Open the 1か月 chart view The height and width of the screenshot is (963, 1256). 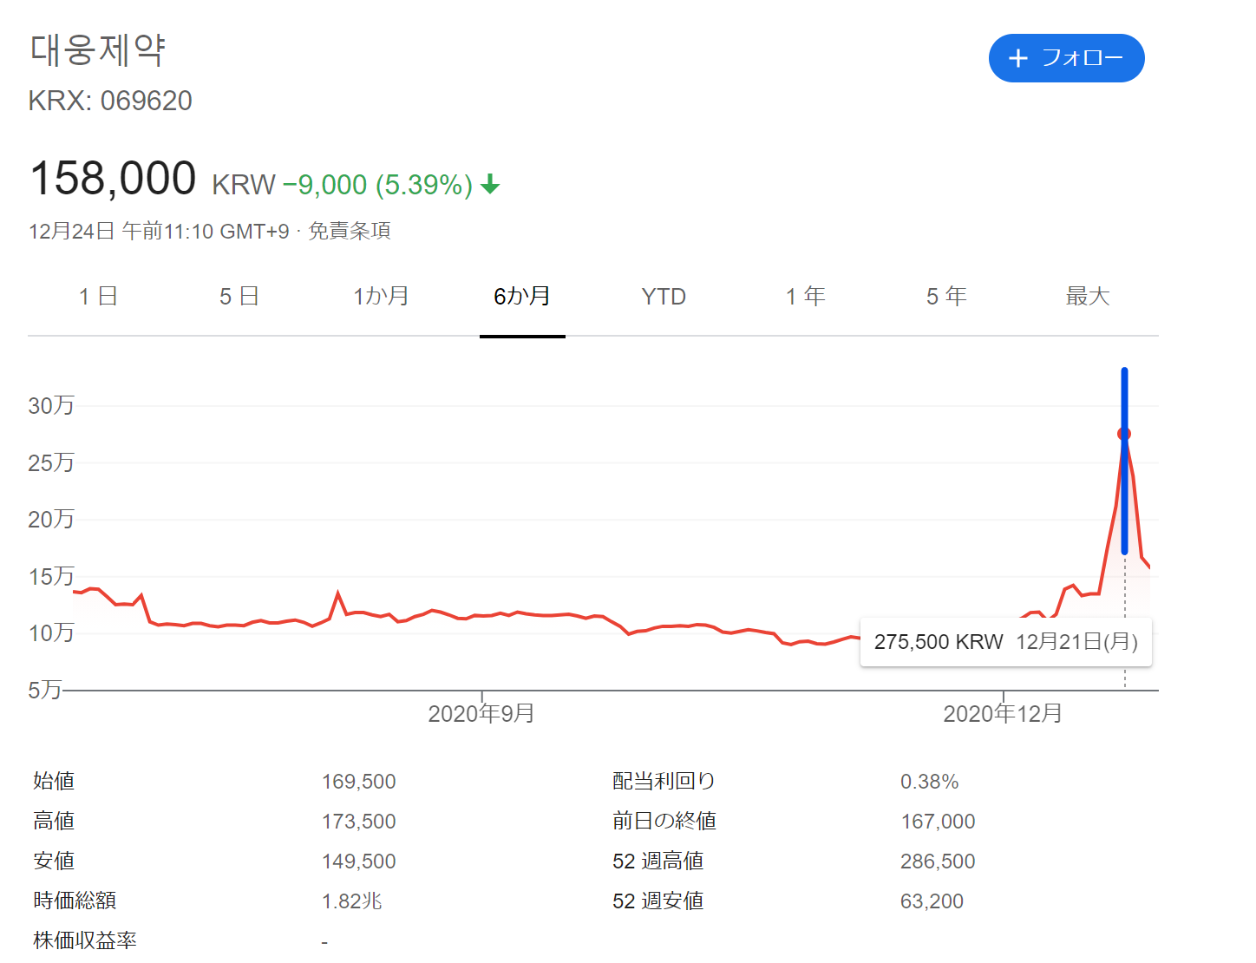382,296
